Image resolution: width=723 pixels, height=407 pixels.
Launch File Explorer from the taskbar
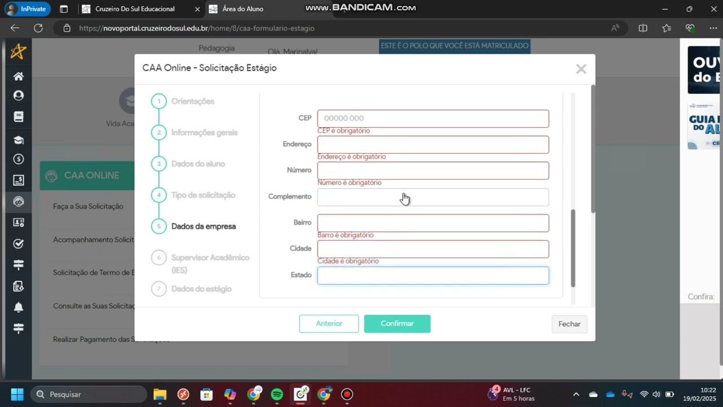click(x=160, y=394)
